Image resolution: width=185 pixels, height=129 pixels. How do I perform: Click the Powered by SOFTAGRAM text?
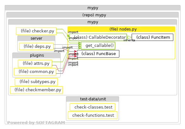tap(36, 123)
